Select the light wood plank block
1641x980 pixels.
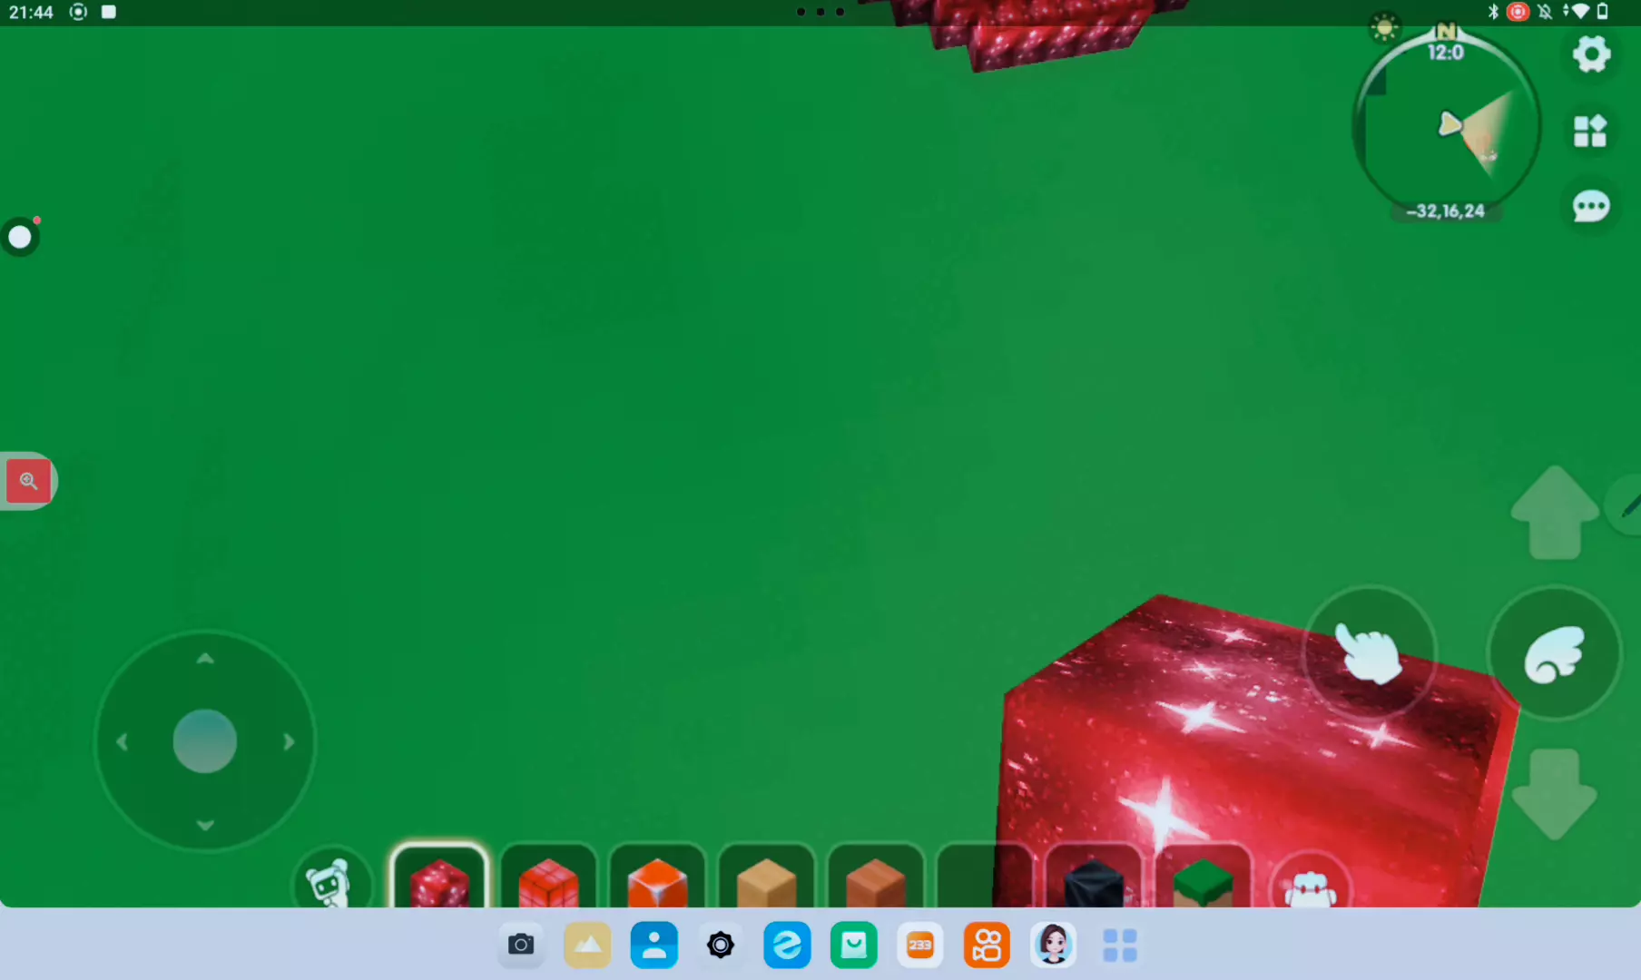(766, 879)
